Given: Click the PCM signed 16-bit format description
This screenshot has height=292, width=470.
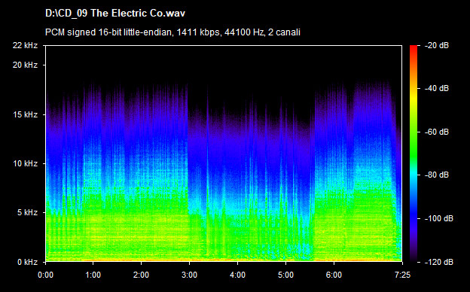Looking at the screenshot, I should click(x=172, y=32).
